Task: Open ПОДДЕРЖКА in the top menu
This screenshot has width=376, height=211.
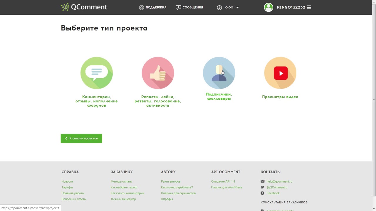Action: tap(156, 7)
